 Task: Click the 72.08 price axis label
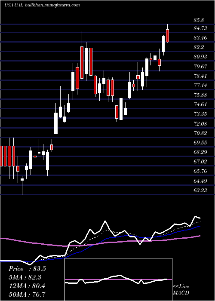click(200, 124)
